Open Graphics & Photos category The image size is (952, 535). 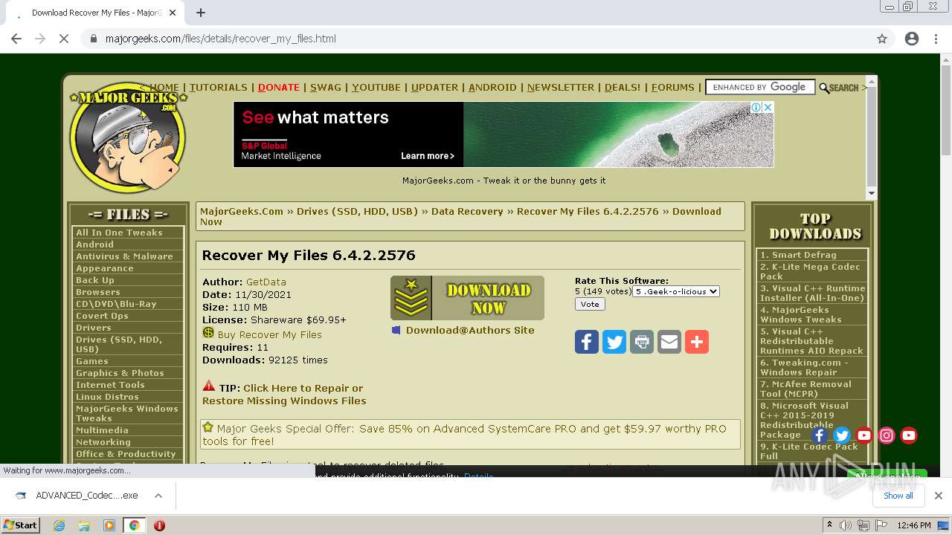pos(120,373)
